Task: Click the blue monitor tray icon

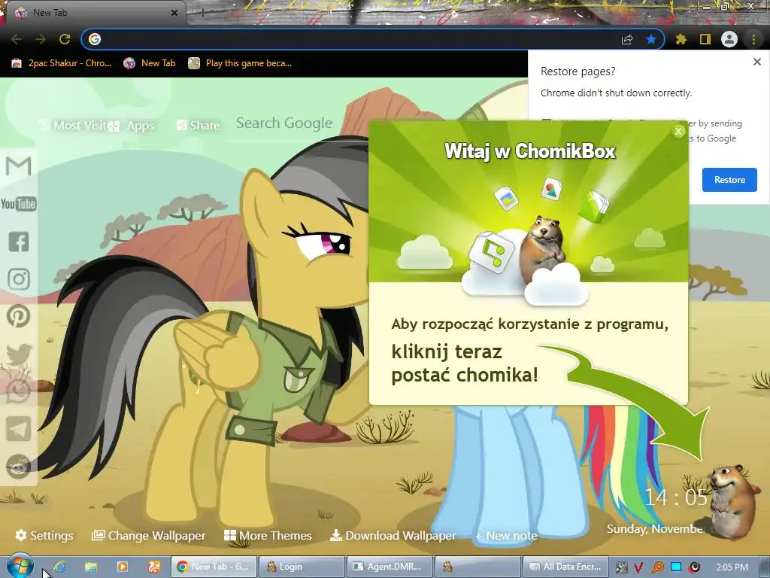Action: click(676, 567)
